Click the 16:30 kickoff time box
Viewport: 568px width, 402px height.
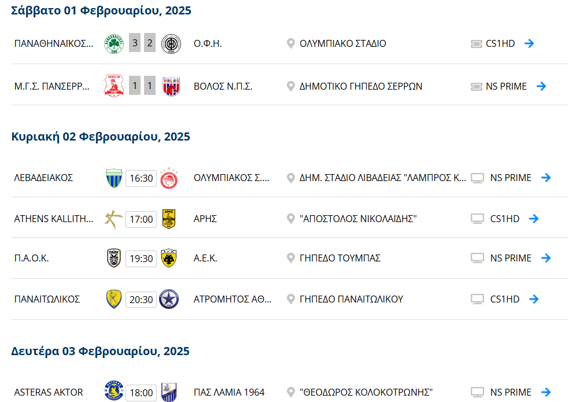point(141,179)
